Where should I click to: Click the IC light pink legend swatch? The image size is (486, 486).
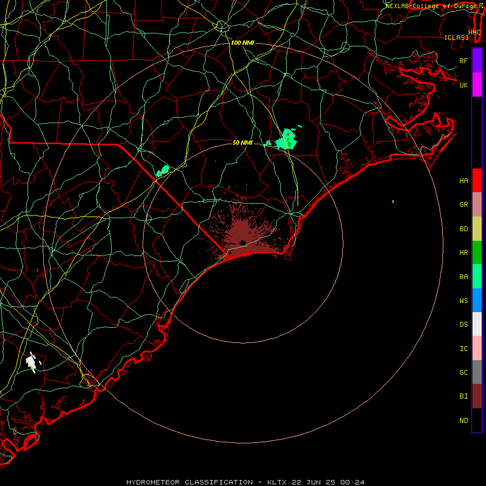[x=477, y=348]
